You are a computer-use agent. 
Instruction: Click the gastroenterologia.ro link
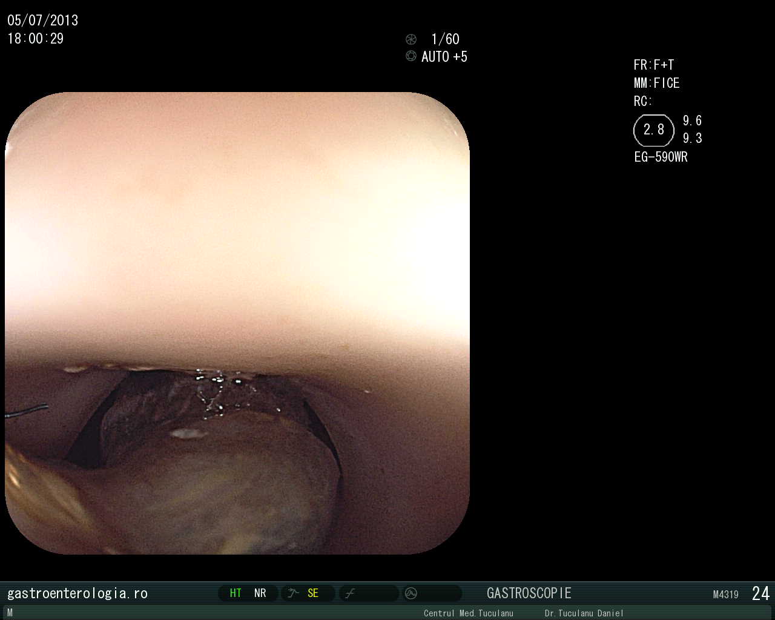click(x=77, y=593)
